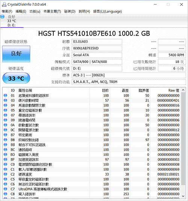This screenshot has height=201, width=188.
Task: Open the 編輯(E) menu
Action: 21,11
